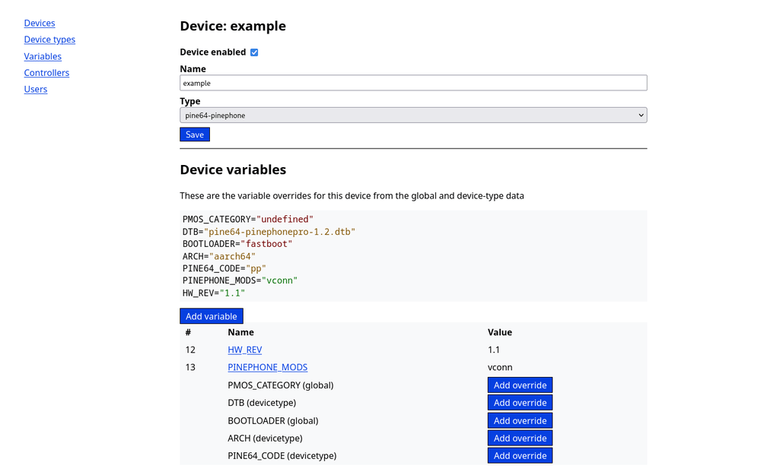
Task: Add override for PINE64_CODE (devicetype)
Action: 520,455
